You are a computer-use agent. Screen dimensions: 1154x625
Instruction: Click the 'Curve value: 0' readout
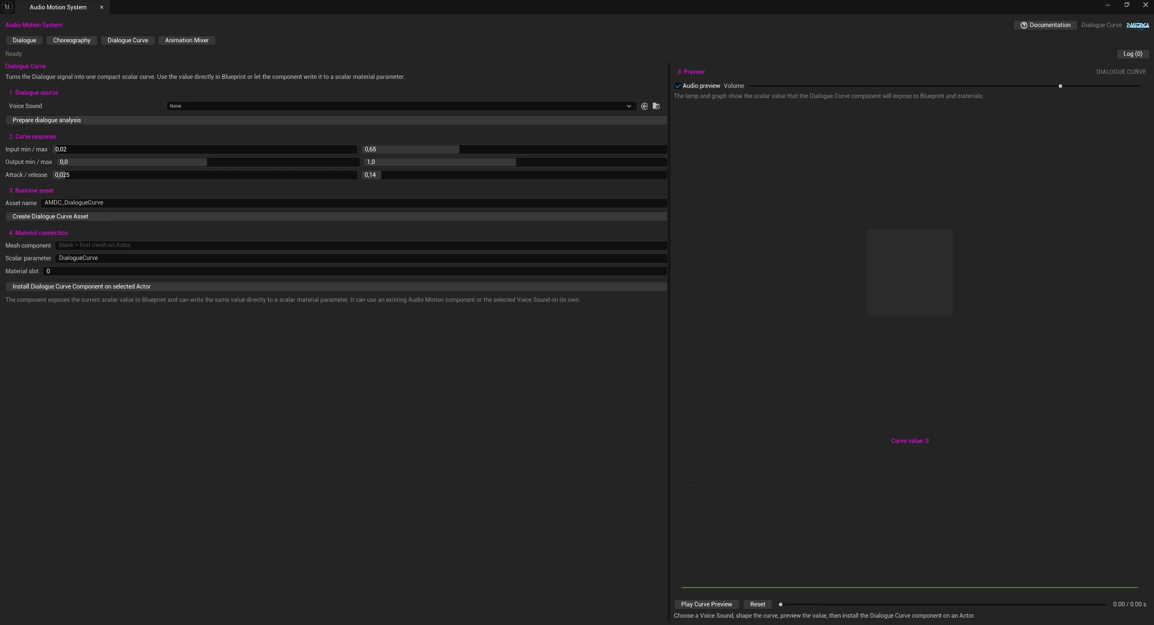[909, 441]
